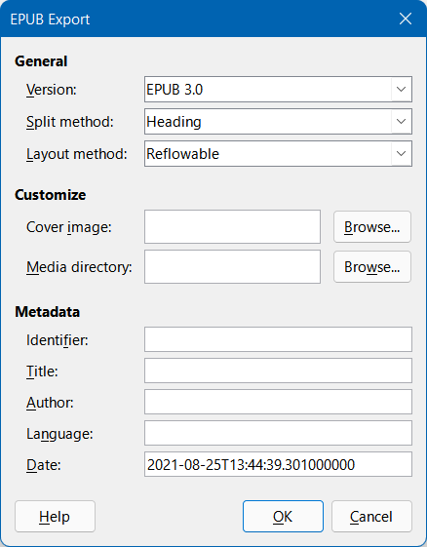This screenshot has width=427, height=547.
Task: Click the General section heading
Action: (41, 61)
